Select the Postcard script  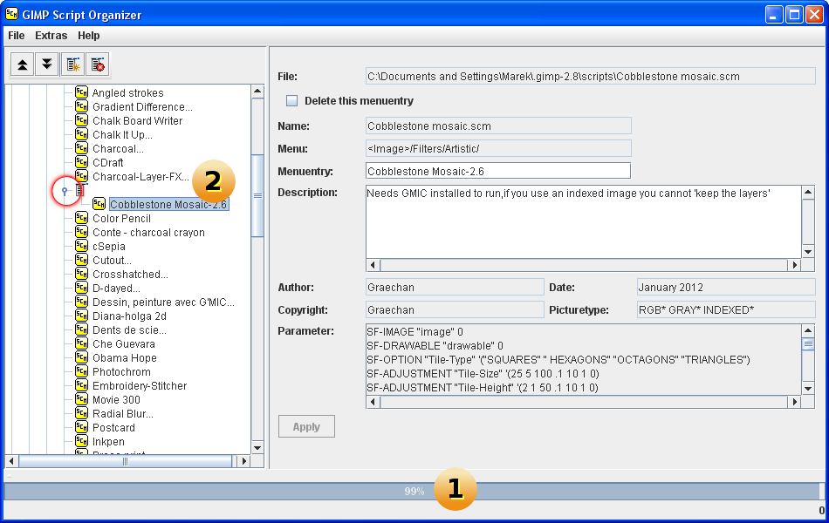coord(113,427)
